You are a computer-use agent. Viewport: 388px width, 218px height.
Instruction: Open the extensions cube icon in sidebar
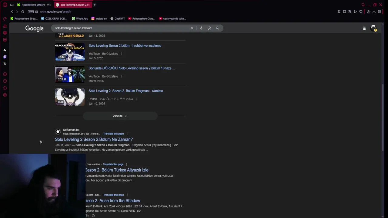5,88
